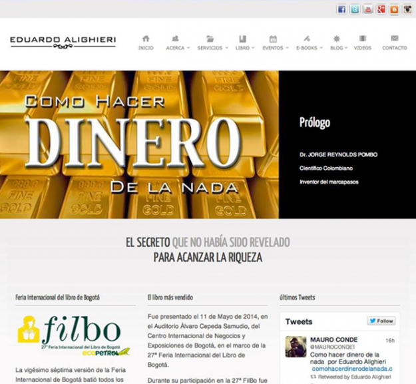This screenshot has height=384, width=416.
Task: Open the Blogger icon link
Action: (x=395, y=9)
